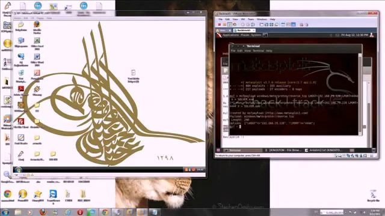Open Edit menu in VMware Workstation

227,19
